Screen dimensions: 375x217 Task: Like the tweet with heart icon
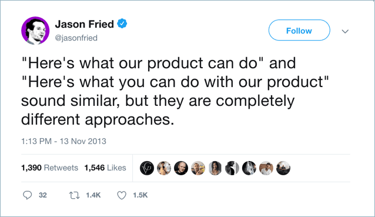[x=122, y=195]
